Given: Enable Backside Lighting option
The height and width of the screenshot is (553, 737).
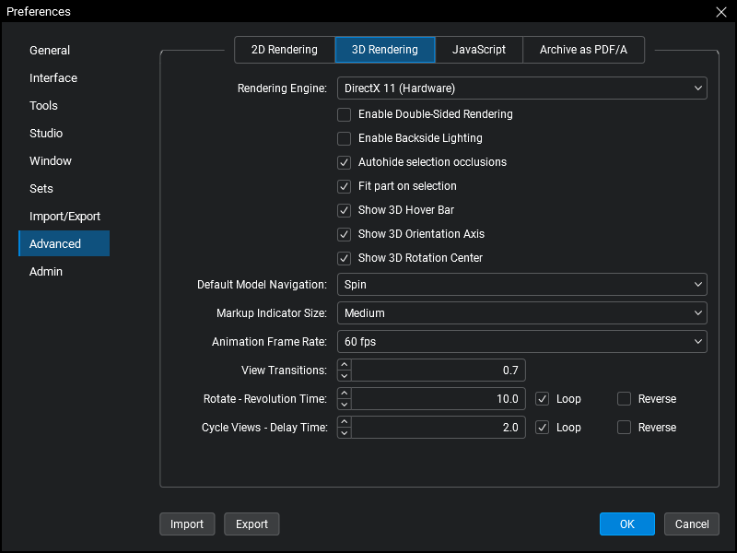Looking at the screenshot, I should coord(345,138).
